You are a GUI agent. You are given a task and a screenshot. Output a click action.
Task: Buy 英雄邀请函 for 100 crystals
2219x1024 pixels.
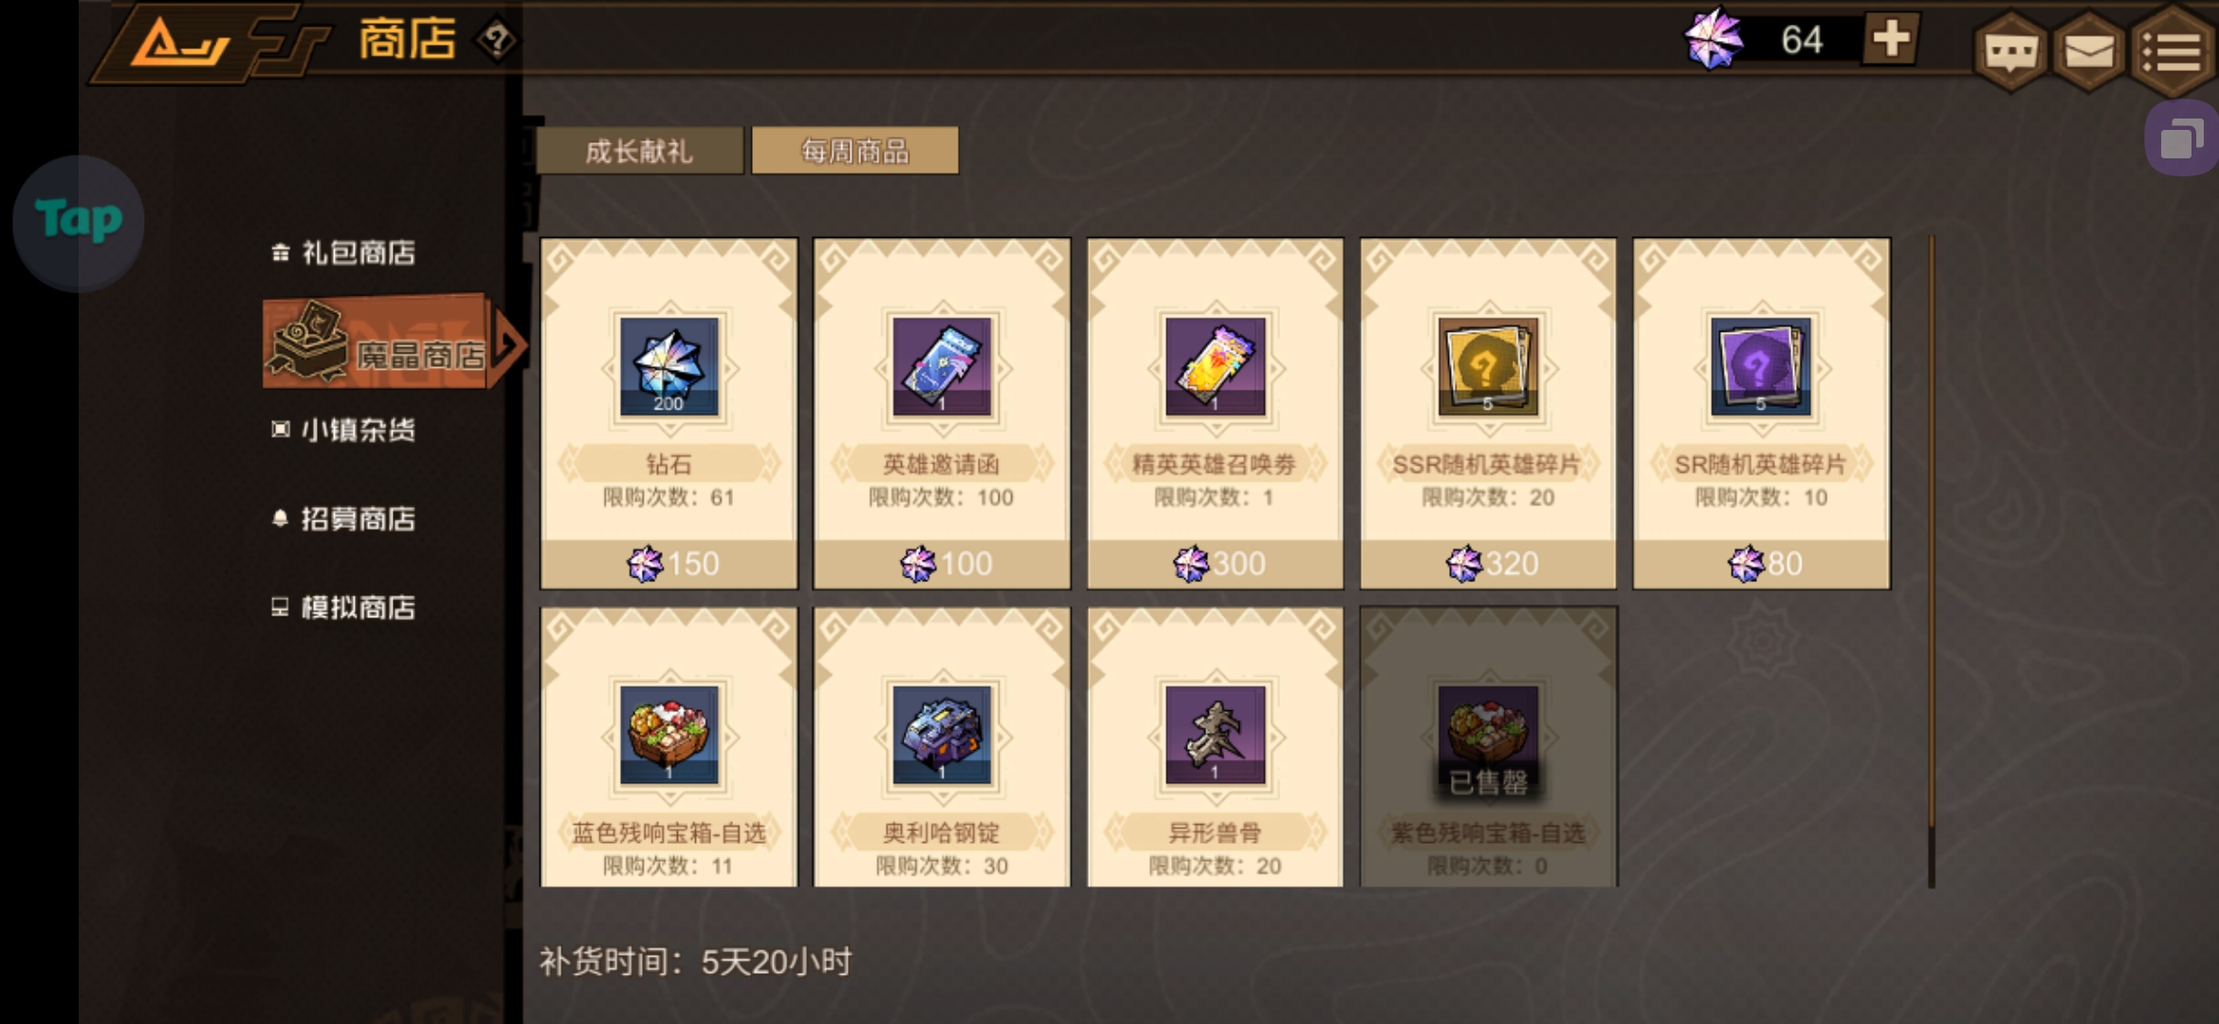942,563
